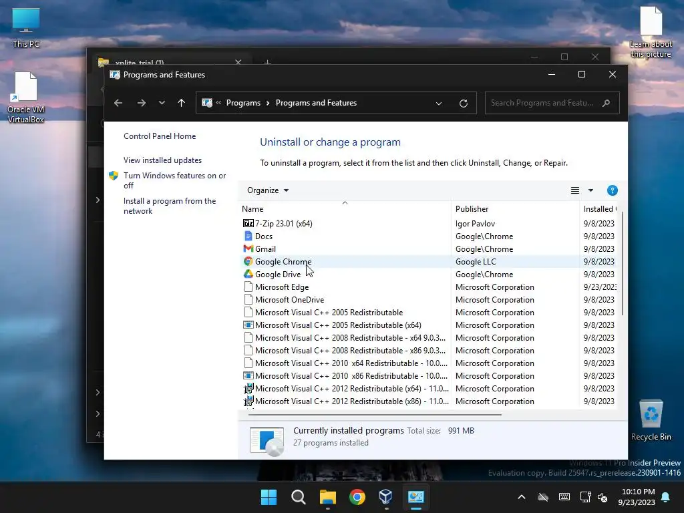The image size is (684, 513).
Task: Sort by the Installed On column header
Action: tap(599, 209)
